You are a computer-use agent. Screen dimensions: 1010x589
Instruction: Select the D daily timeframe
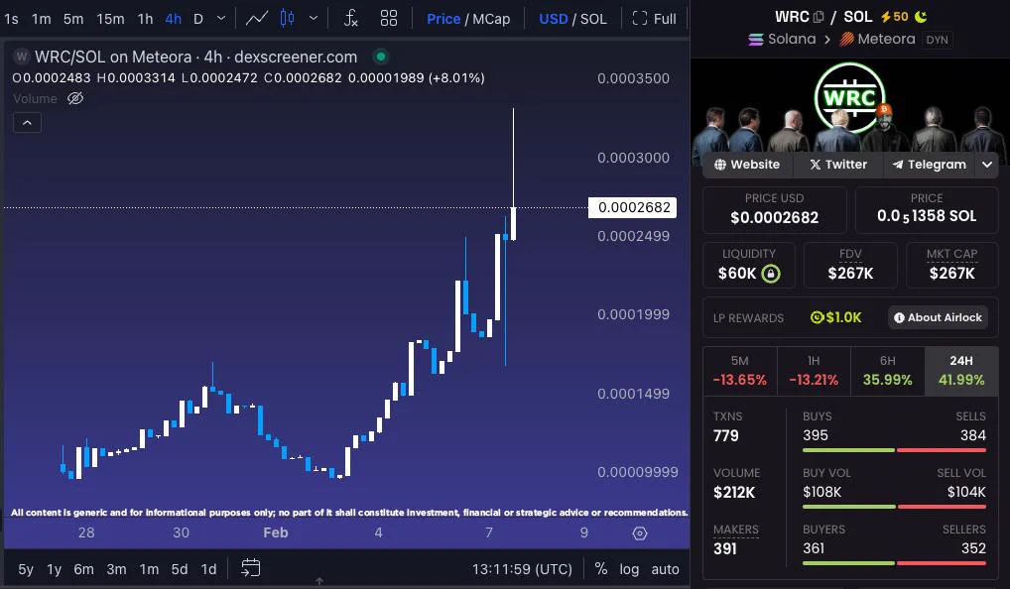(198, 19)
